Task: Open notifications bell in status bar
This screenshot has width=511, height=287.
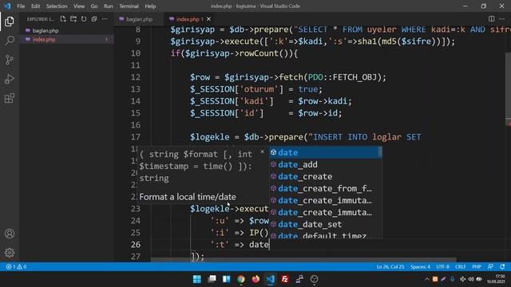Action: click(x=502, y=267)
